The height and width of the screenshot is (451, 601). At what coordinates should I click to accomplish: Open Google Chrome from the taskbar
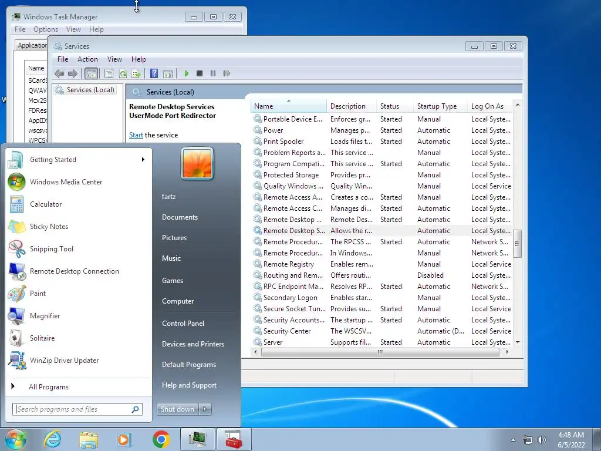161,439
